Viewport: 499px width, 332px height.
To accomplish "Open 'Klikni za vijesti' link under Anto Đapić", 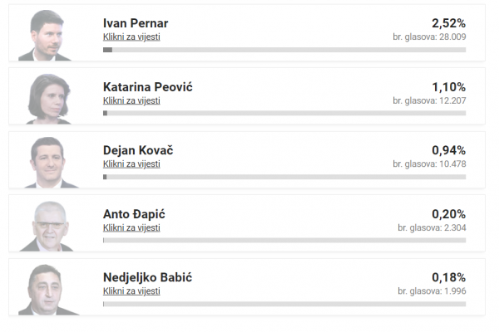I will click(x=131, y=227).
